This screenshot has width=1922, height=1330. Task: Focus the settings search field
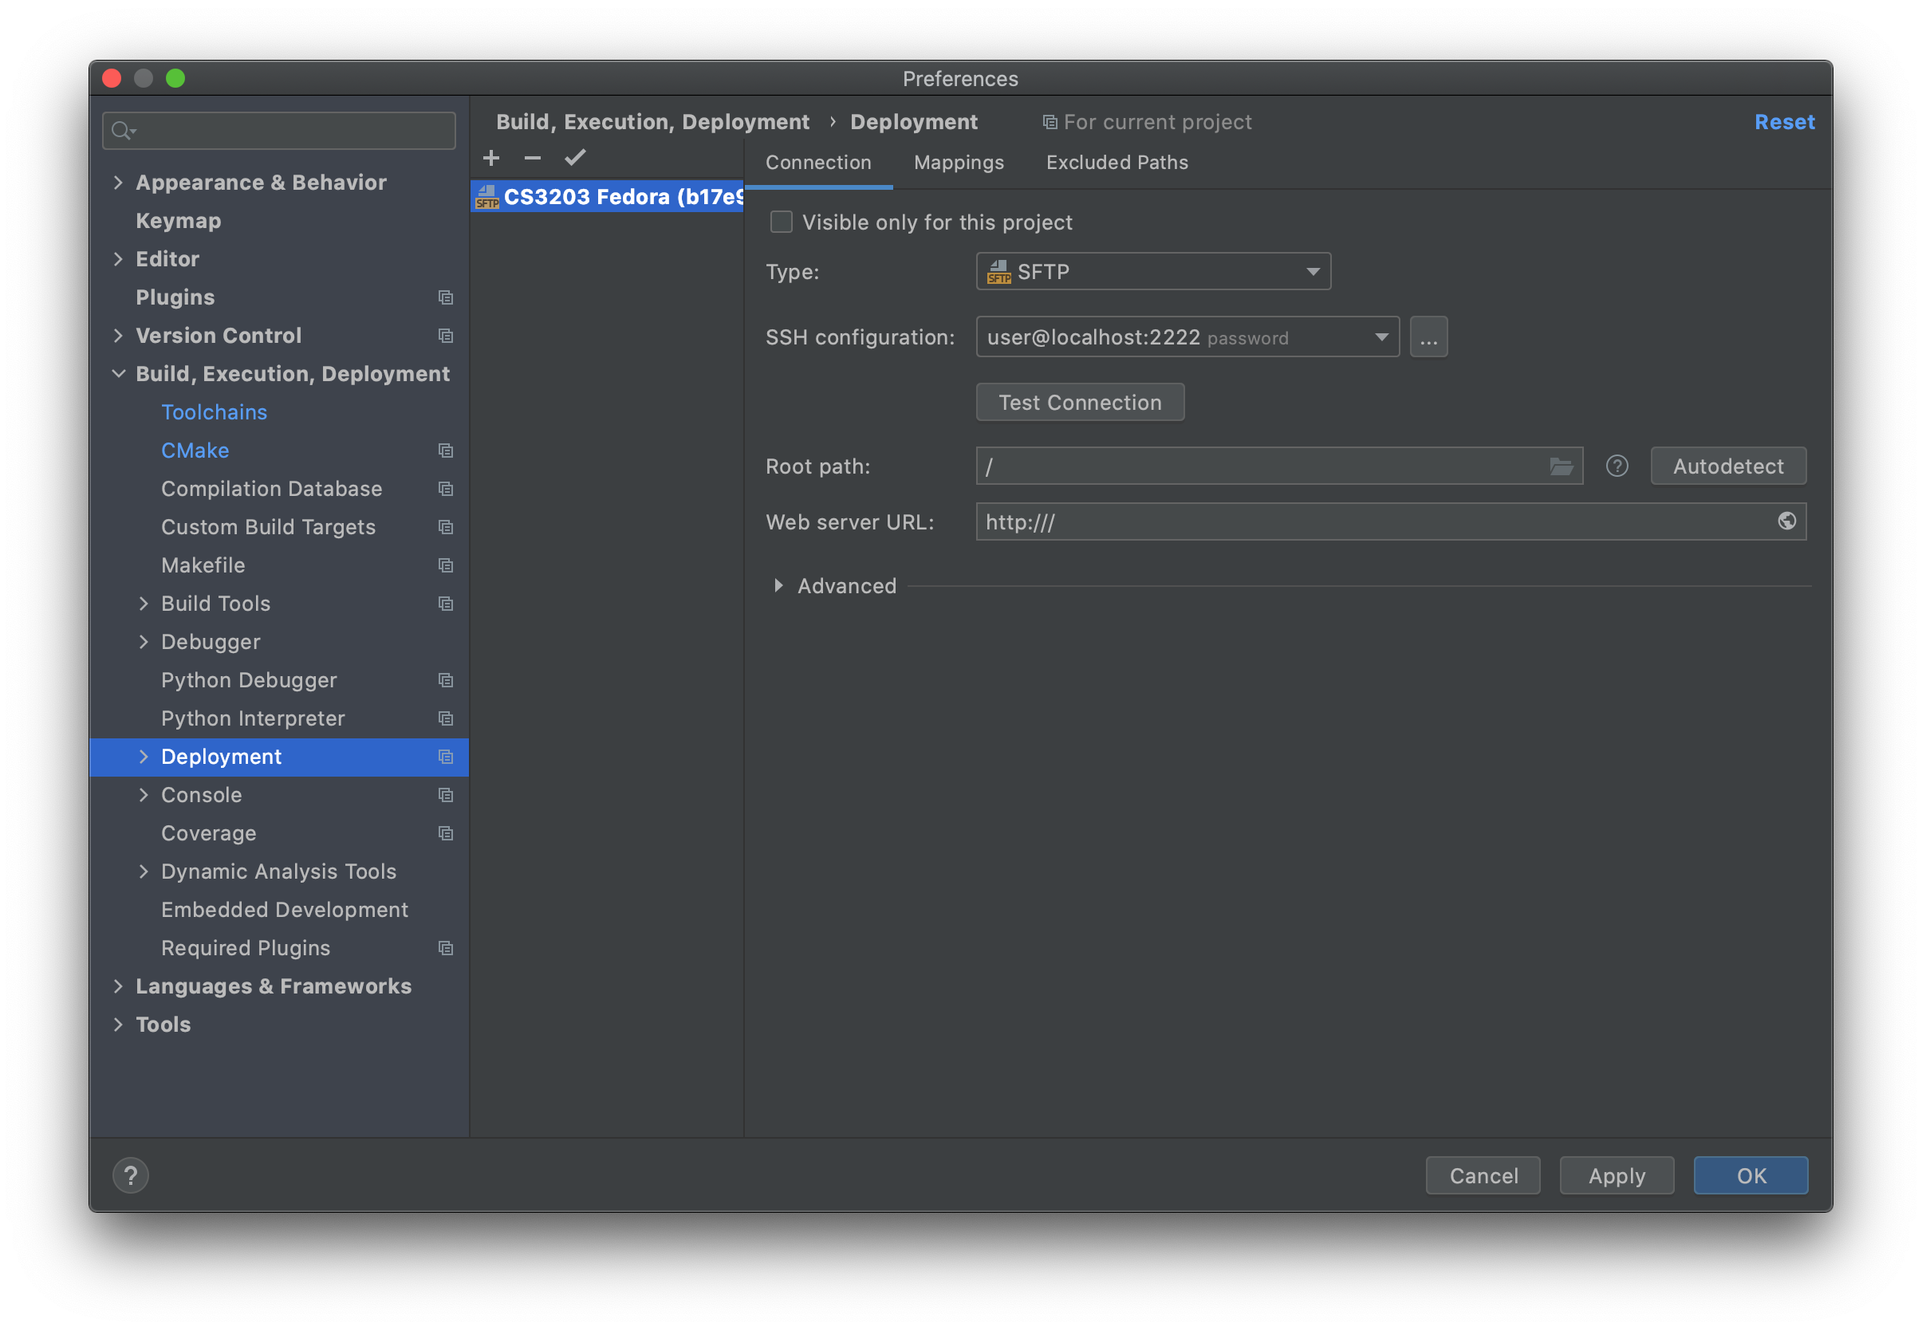pyautogui.click(x=279, y=131)
